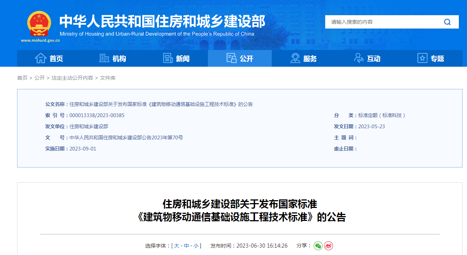Click the English ministry name subtitle
The width and height of the screenshot is (467, 255).
(x=157, y=34)
